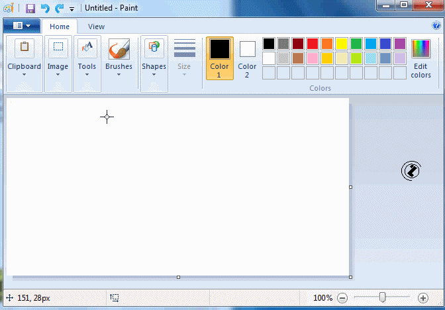Click the Save icon in quick access toolbar
Screen dimensions: 445x310
(30, 9)
